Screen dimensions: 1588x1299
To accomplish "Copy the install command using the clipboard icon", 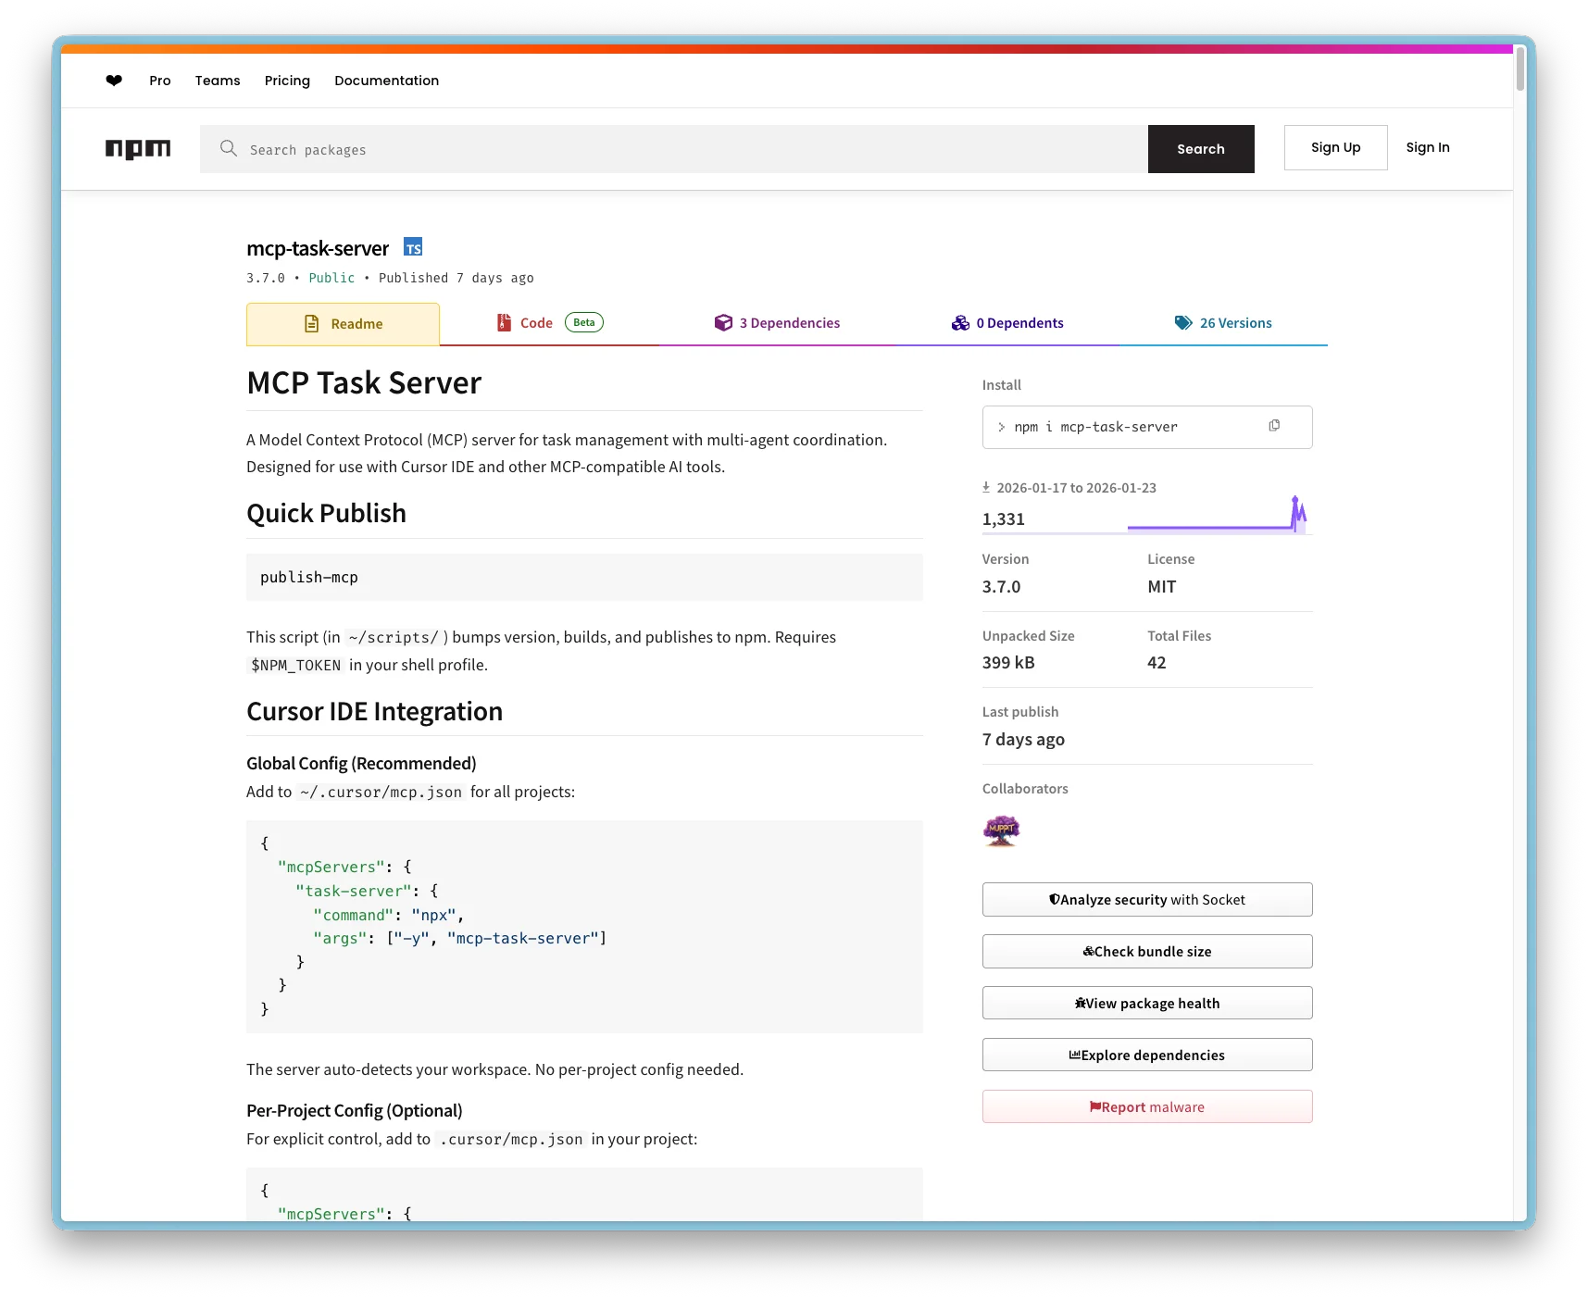I will point(1274,425).
